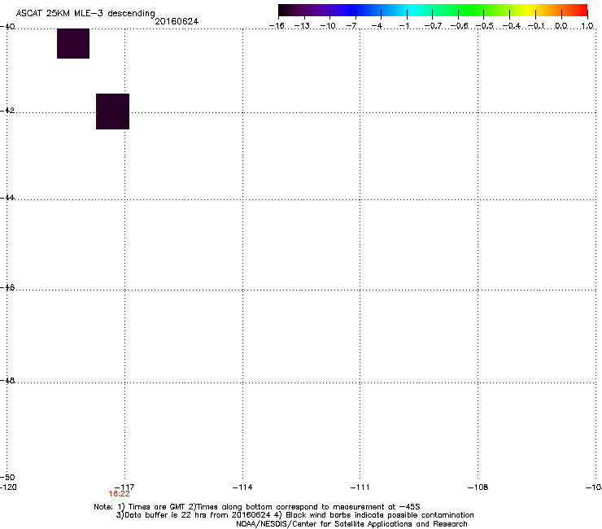Click the 20160624 date in the title

tap(177, 21)
